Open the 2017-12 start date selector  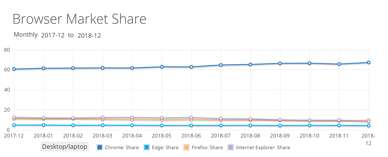pos(53,35)
